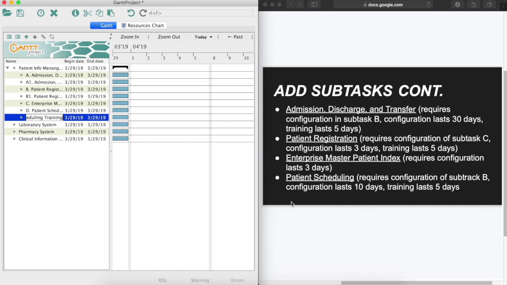The height and width of the screenshot is (285, 507).
Task: Cut the selection with the scissors icon
Action: pyautogui.click(x=88, y=13)
